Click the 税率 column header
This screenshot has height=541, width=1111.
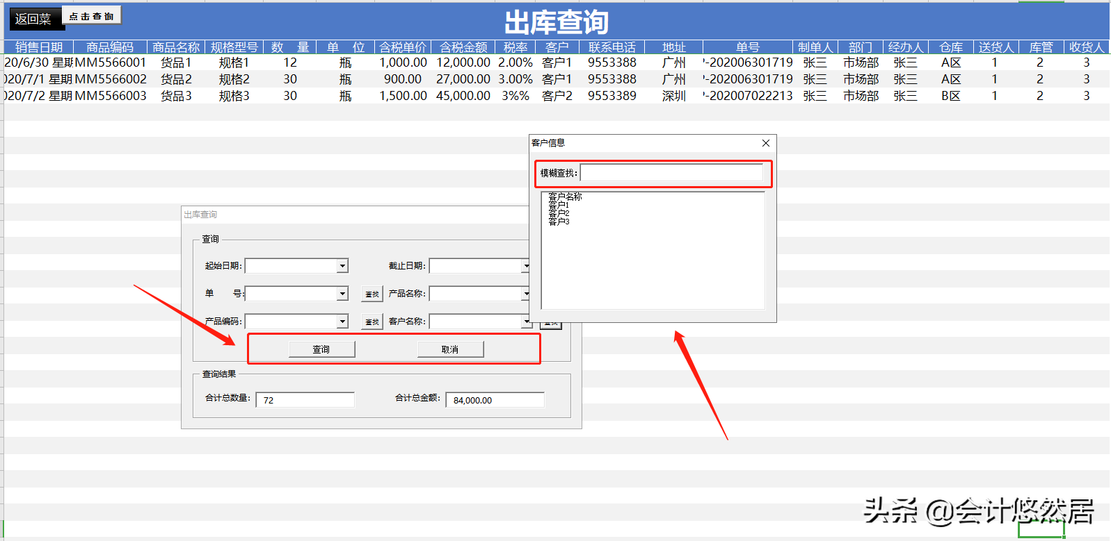[x=515, y=47]
